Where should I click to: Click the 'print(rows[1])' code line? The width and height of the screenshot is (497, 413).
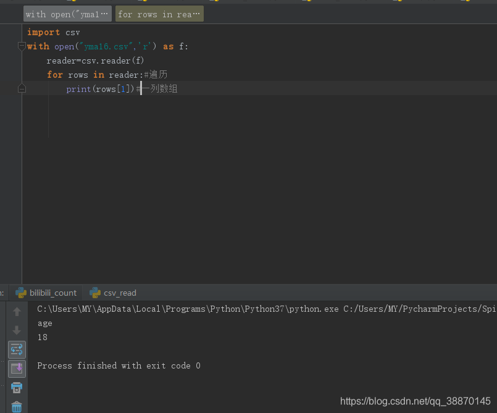click(100, 89)
